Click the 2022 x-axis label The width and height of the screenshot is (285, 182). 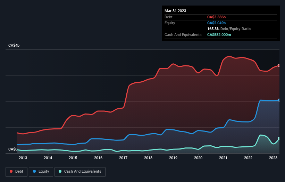pos(248,158)
